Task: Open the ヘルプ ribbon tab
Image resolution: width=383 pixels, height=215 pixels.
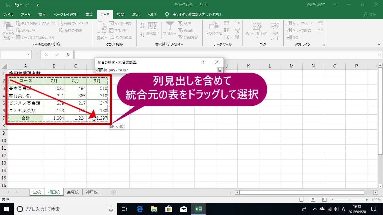Action: point(152,15)
